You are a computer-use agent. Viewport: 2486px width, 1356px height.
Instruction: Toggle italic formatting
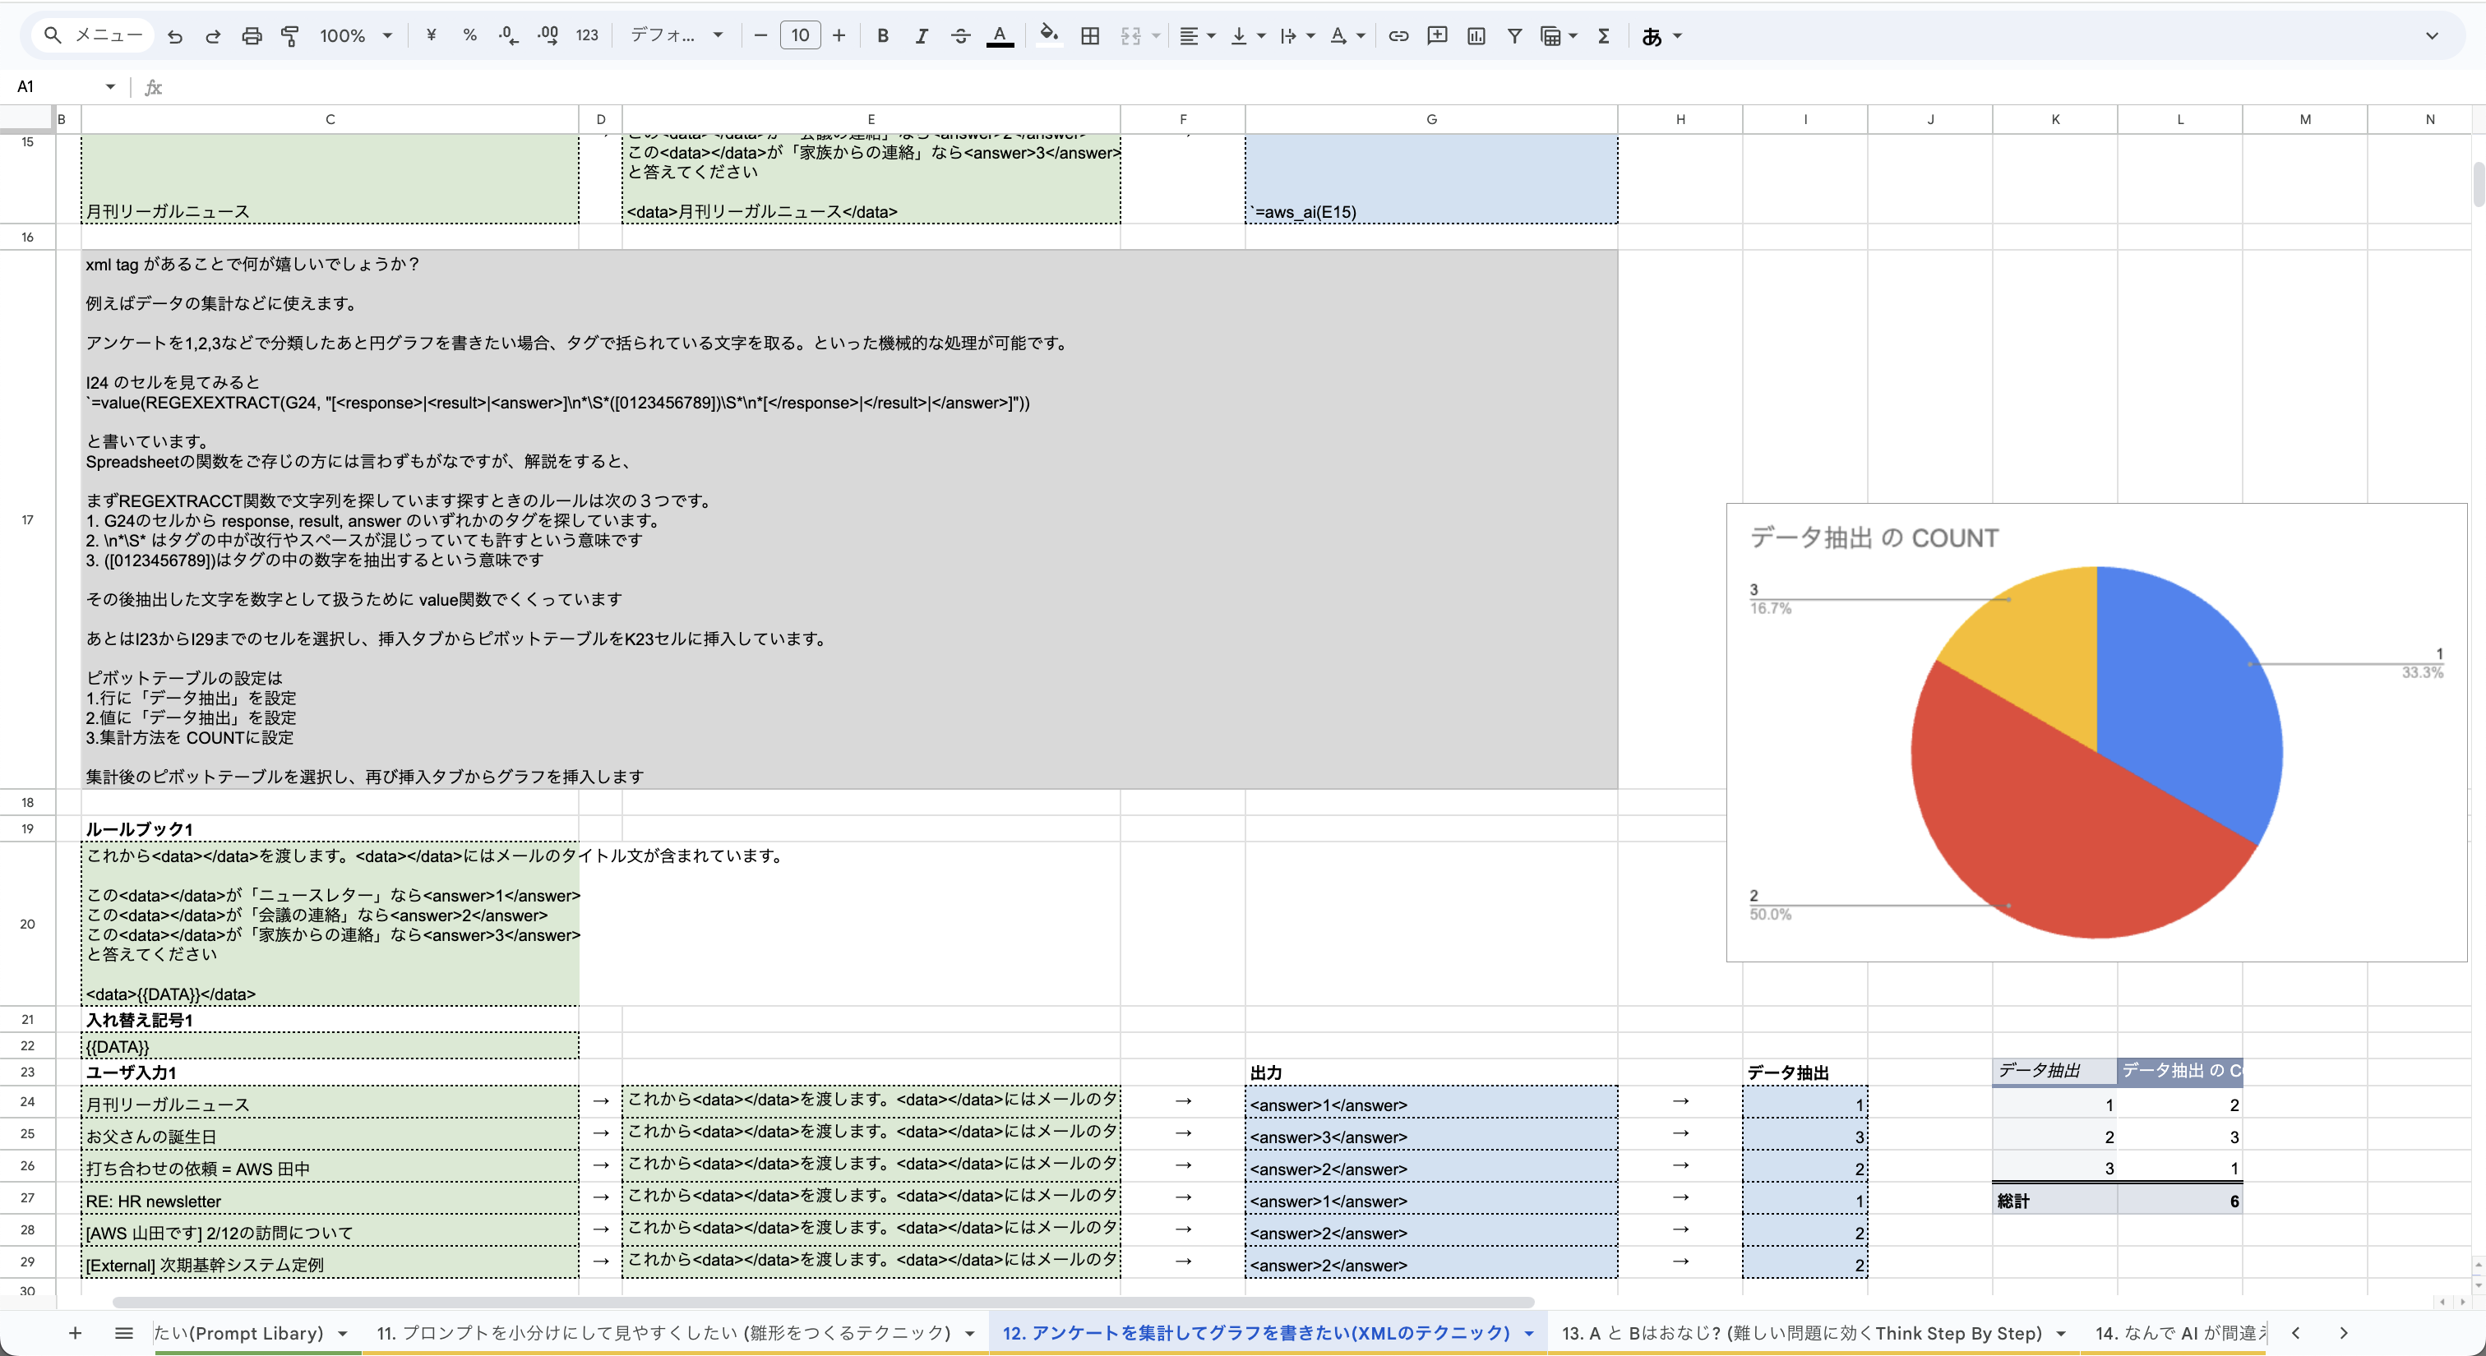pos(921,35)
